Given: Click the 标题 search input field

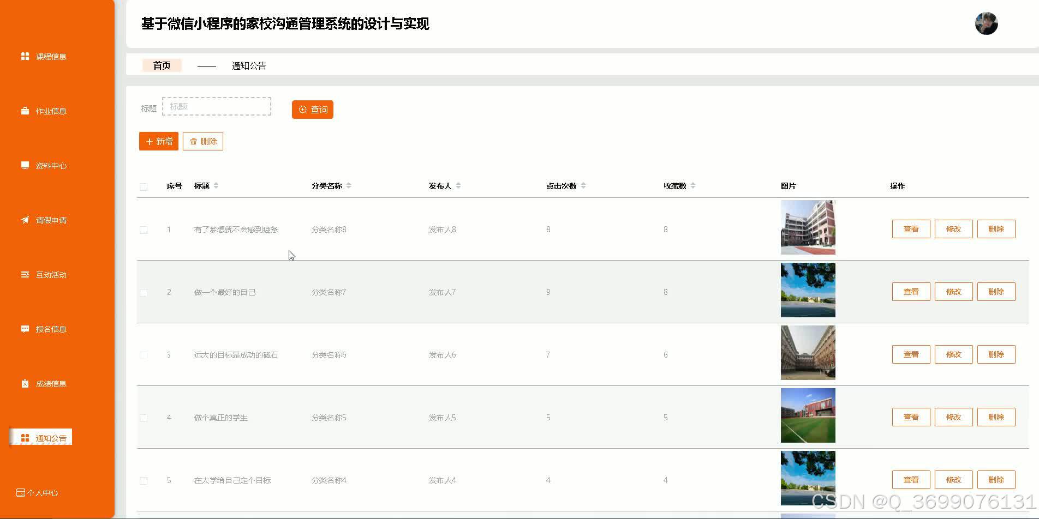Looking at the screenshot, I should 216,106.
